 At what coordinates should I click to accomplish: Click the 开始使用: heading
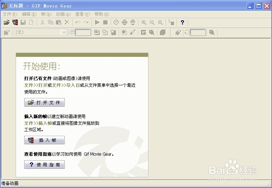42,66
